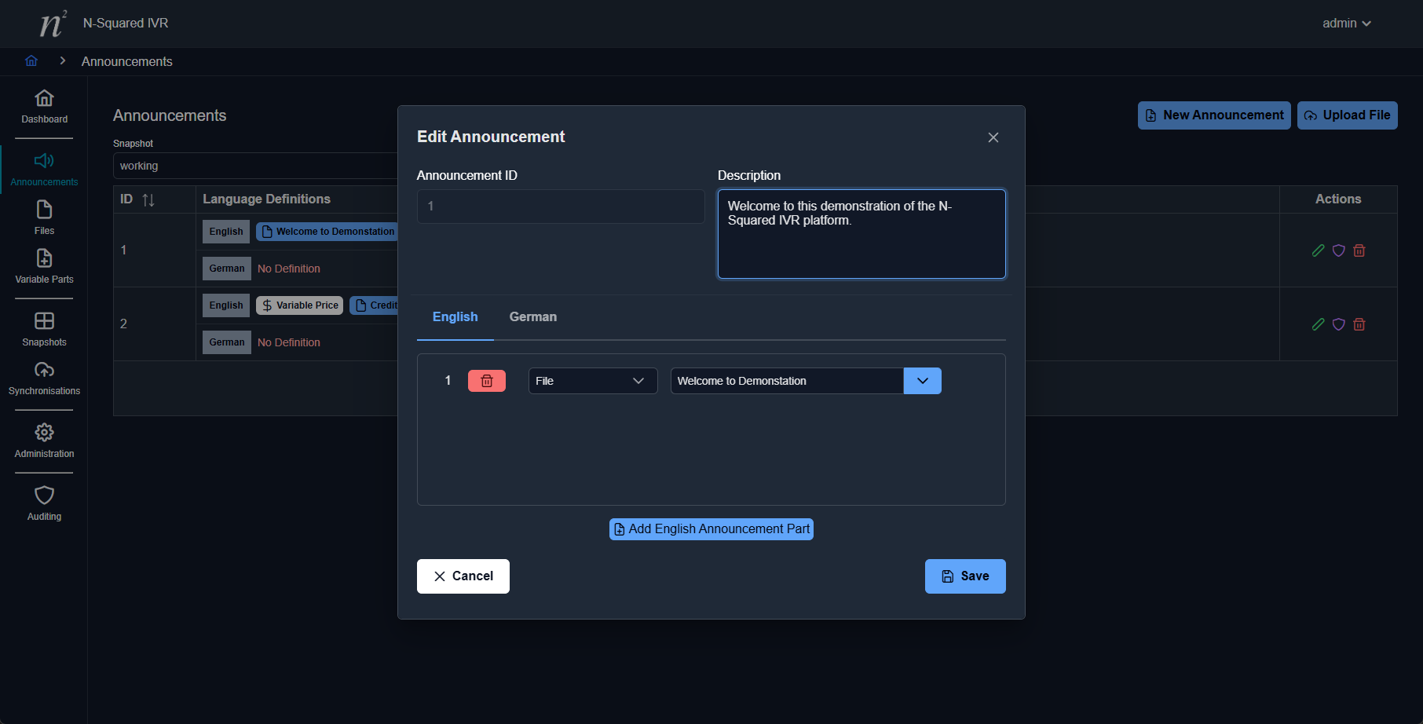Click the Save button

pos(964,576)
